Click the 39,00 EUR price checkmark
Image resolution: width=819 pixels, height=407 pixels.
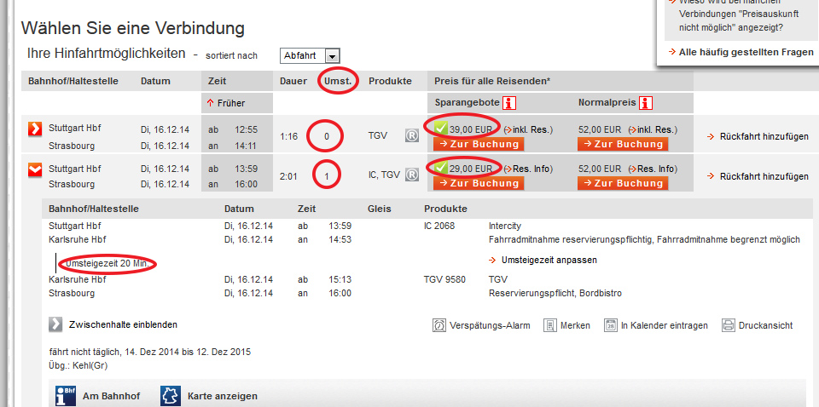[x=441, y=129]
